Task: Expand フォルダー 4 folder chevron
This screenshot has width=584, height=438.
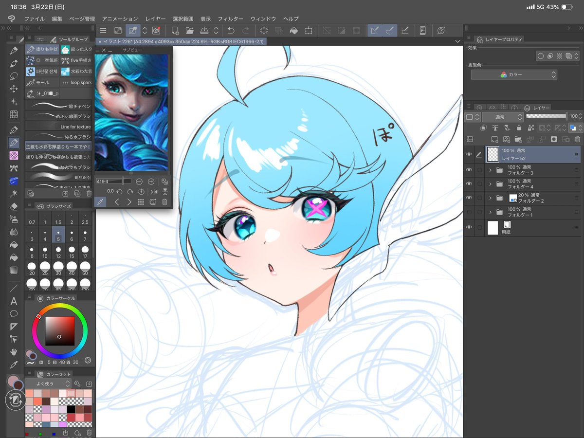Action: [490, 184]
